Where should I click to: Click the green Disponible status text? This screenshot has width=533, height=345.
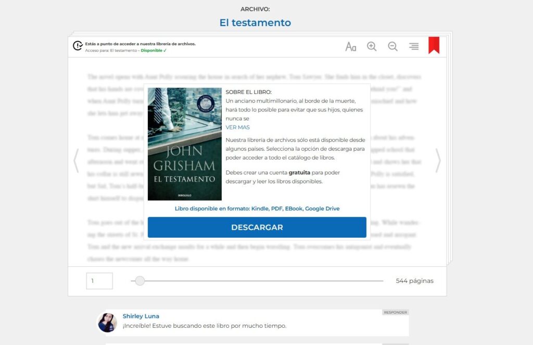(x=154, y=51)
